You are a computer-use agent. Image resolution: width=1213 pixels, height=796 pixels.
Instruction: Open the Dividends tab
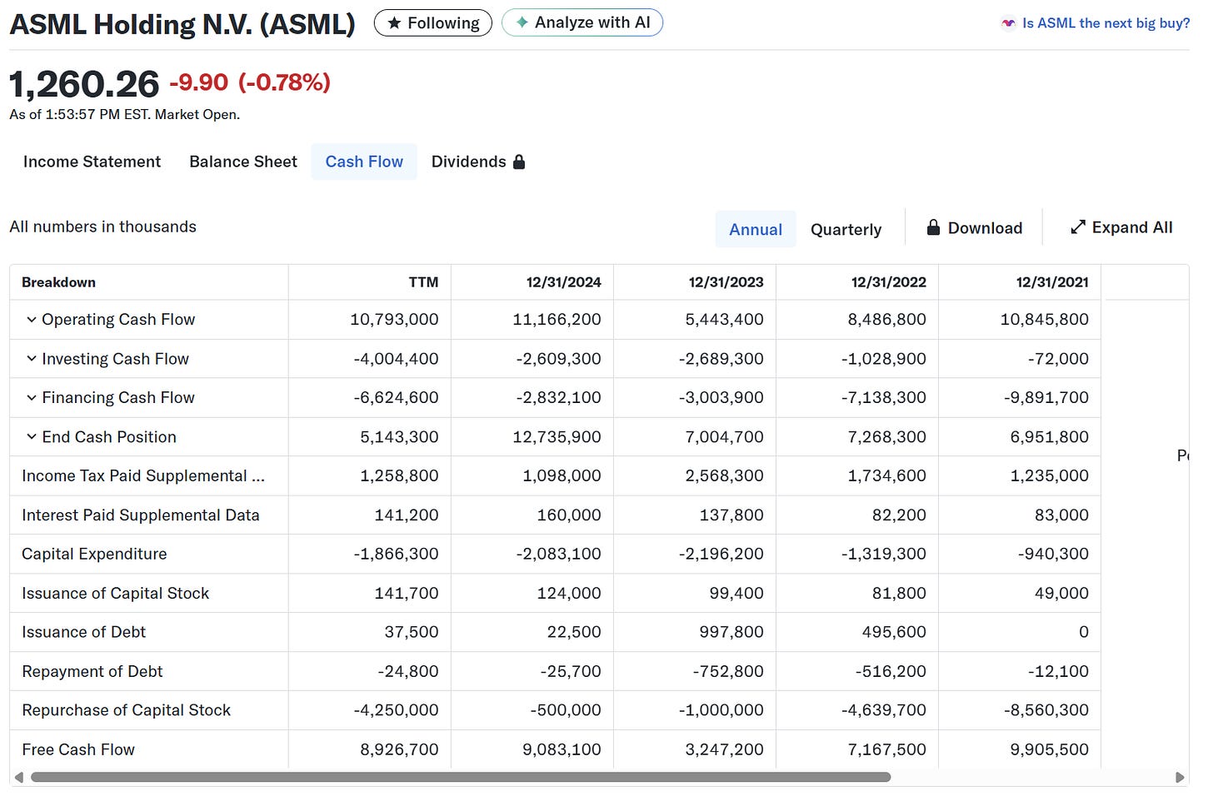[478, 162]
